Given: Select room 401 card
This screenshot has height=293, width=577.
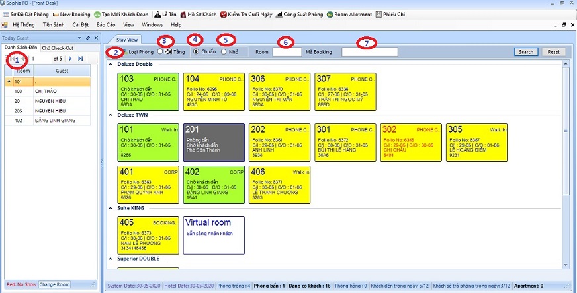Looking at the screenshot, I should coord(148,185).
